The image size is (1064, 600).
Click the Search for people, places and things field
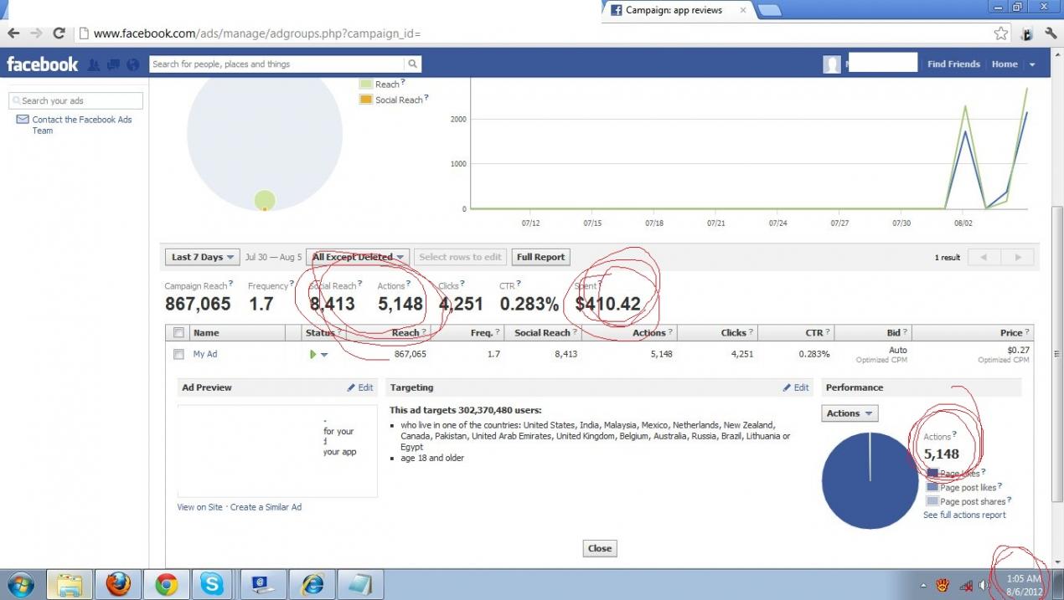tap(277, 64)
